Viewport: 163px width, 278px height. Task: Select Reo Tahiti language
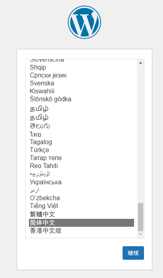[x=81, y=166]
